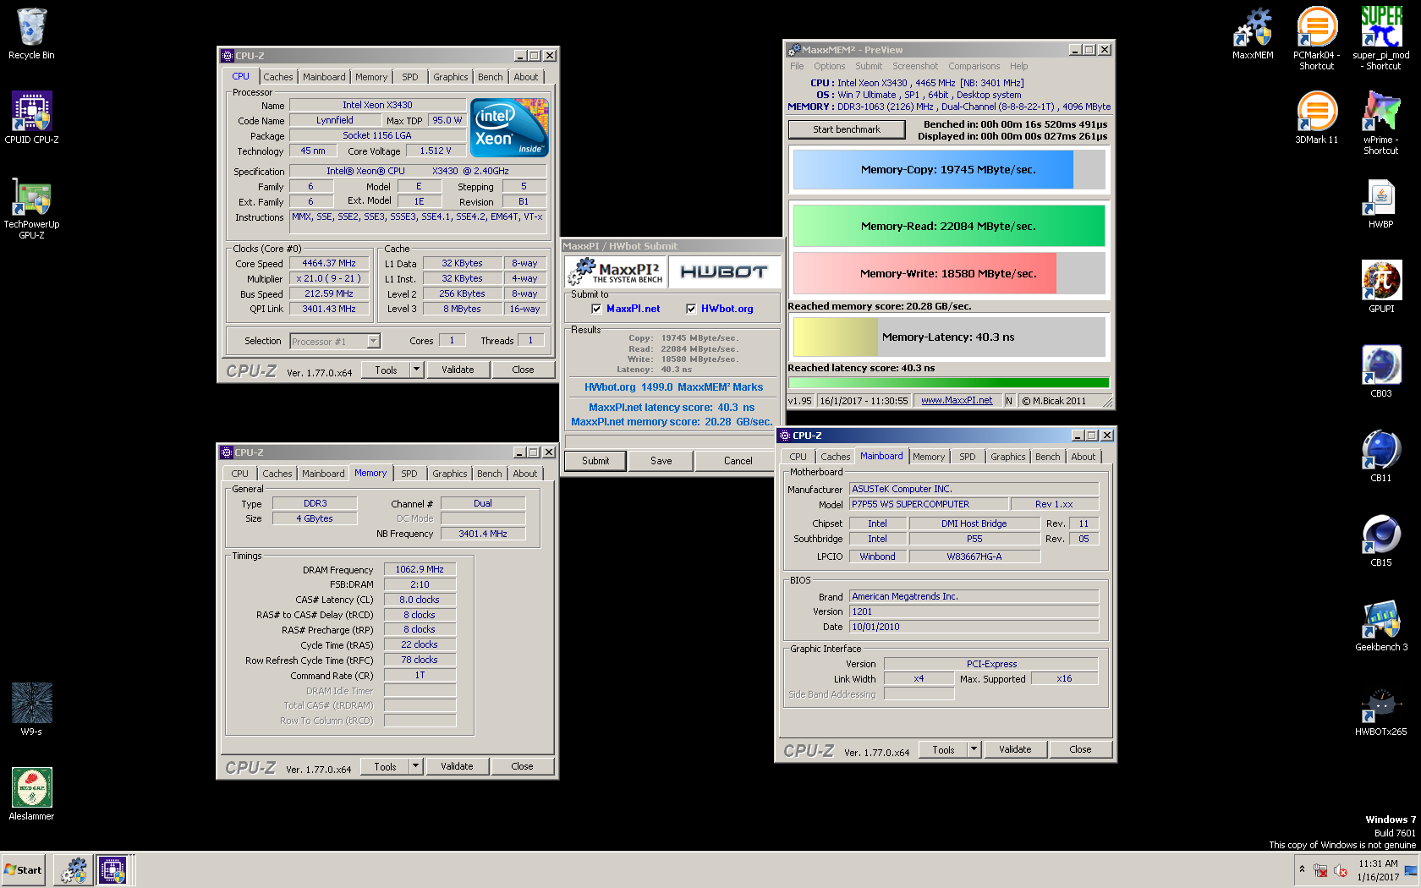This screenshot has width=1421, height=888.
Task: Click MaxxMEM taskbar button
Action: tap(74, 870)
